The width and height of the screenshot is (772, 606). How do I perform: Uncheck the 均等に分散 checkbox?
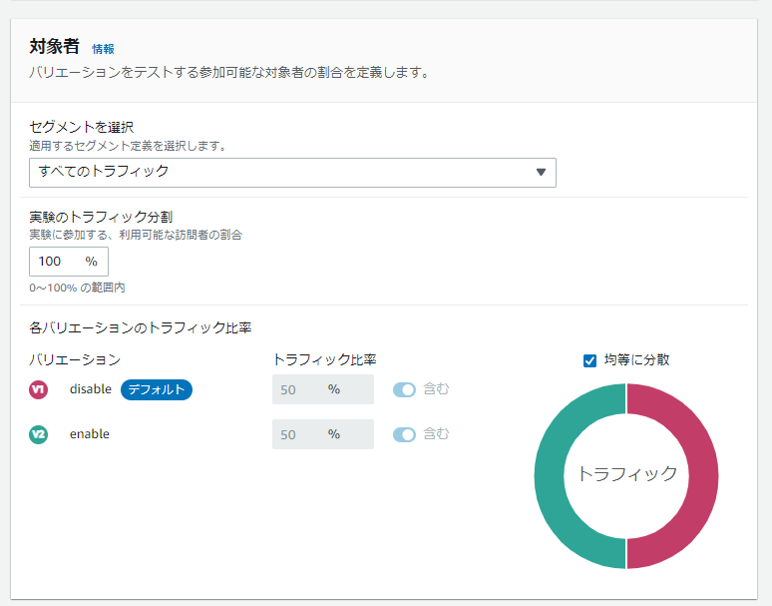tap(589, 360)
